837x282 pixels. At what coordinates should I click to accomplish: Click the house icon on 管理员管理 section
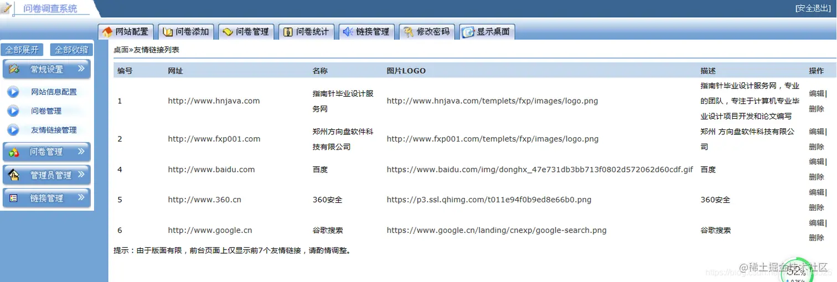tap(14, 175)
